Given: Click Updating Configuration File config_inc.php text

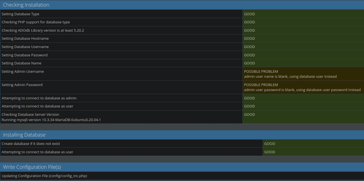Looking at the screenshot, I should [44, 176].
